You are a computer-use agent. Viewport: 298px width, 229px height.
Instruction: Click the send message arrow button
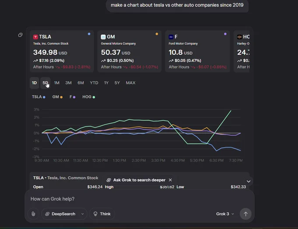coord(245,214)
